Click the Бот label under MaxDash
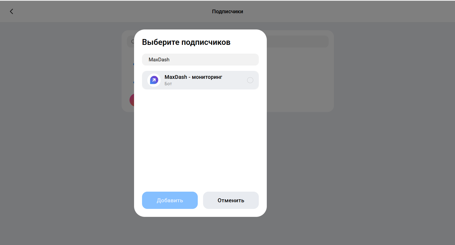This screenshot has width=455, height=245. pyautogui.click(x=168, y=84)
